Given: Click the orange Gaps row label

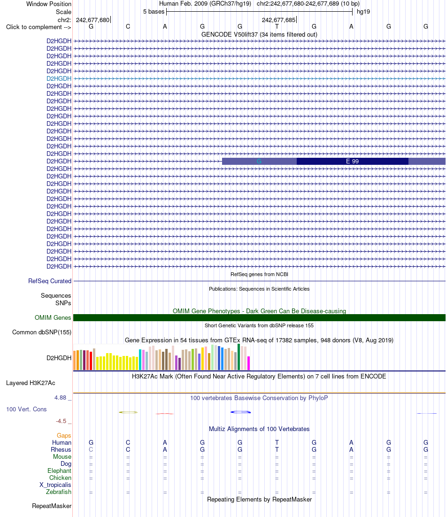Looking at the screenshot, I should (64, 436).
